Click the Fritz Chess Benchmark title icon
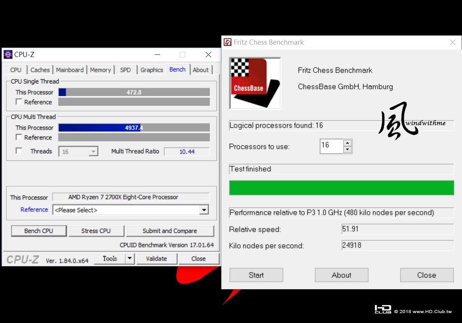Screen dimensions: 462x323 [x=227, y=42]
